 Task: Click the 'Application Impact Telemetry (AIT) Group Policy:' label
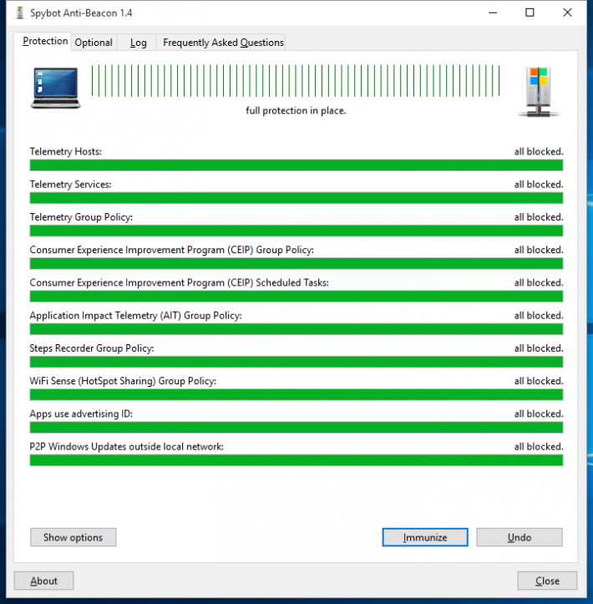point(135,315)
